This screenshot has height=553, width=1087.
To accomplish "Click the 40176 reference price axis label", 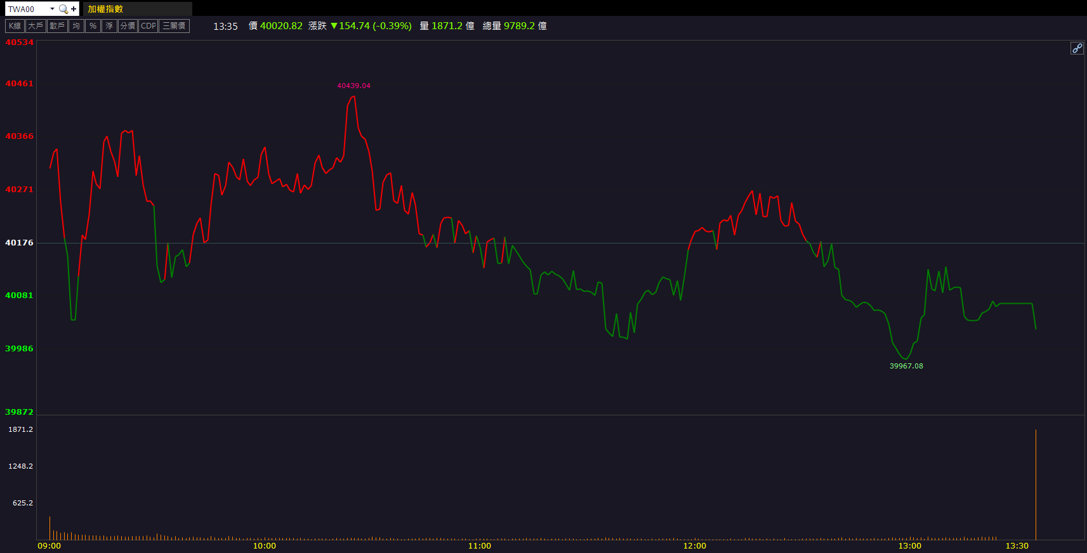I will tap(19, 242).
